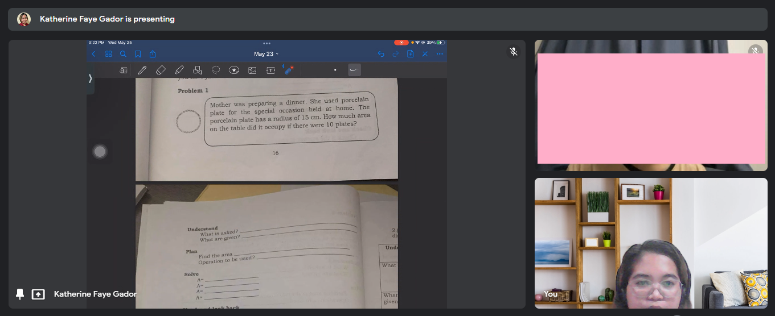Select the Eraser tool
Image resolution: width=775 pixels, height=316 pixels.
(x=161, y=70)
